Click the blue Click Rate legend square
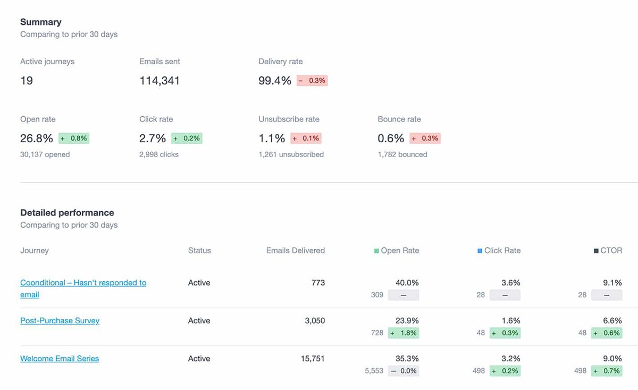Image resolution: width=638 pixels, height=390 pixels. pos(480,251)
